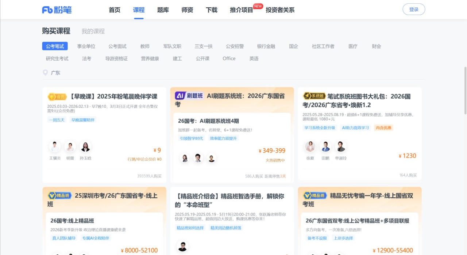This screenshot has width=467, height=255.
Task: Click 精品班 badge on 精品无忧考编 card
Action: point(314,195)
